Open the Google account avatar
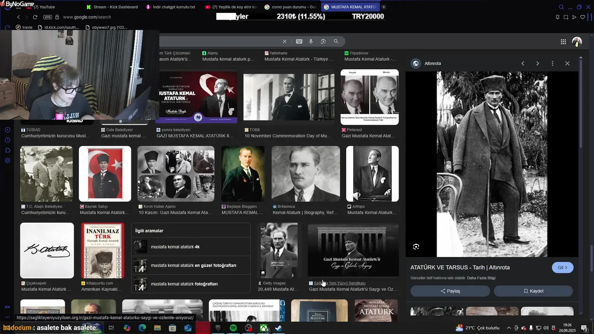The image size is (594, 334). coord(577,42)
